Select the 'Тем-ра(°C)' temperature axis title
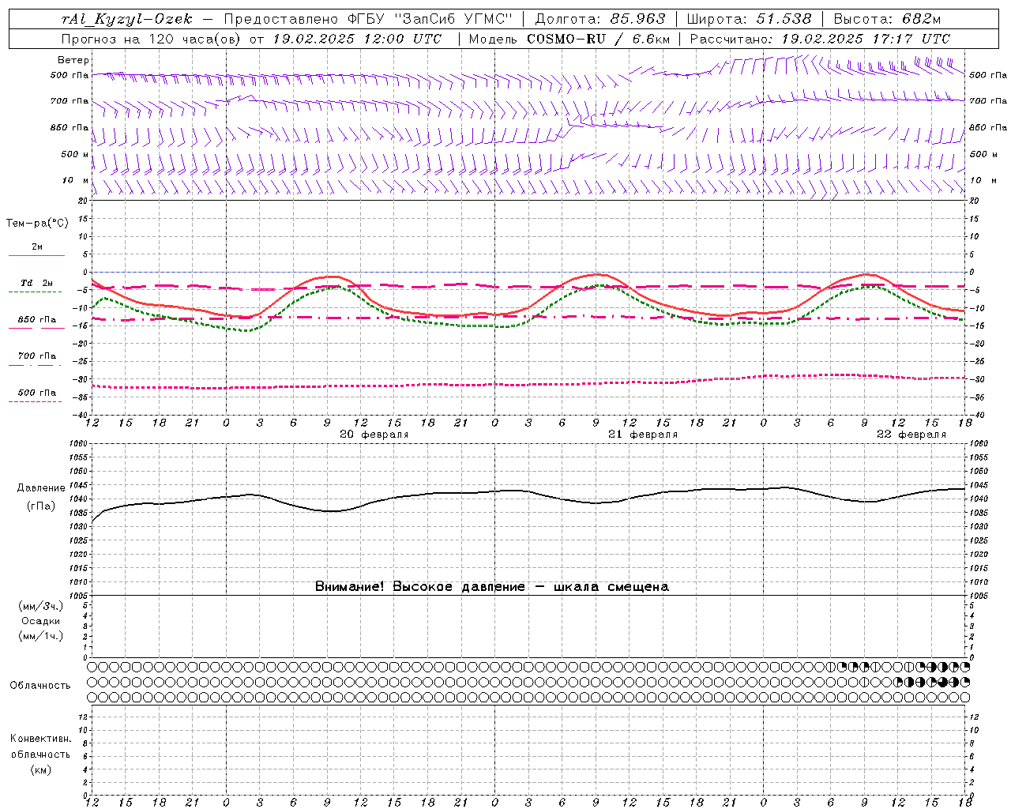Screen dimensions: 1011x809 pos(37,224)
